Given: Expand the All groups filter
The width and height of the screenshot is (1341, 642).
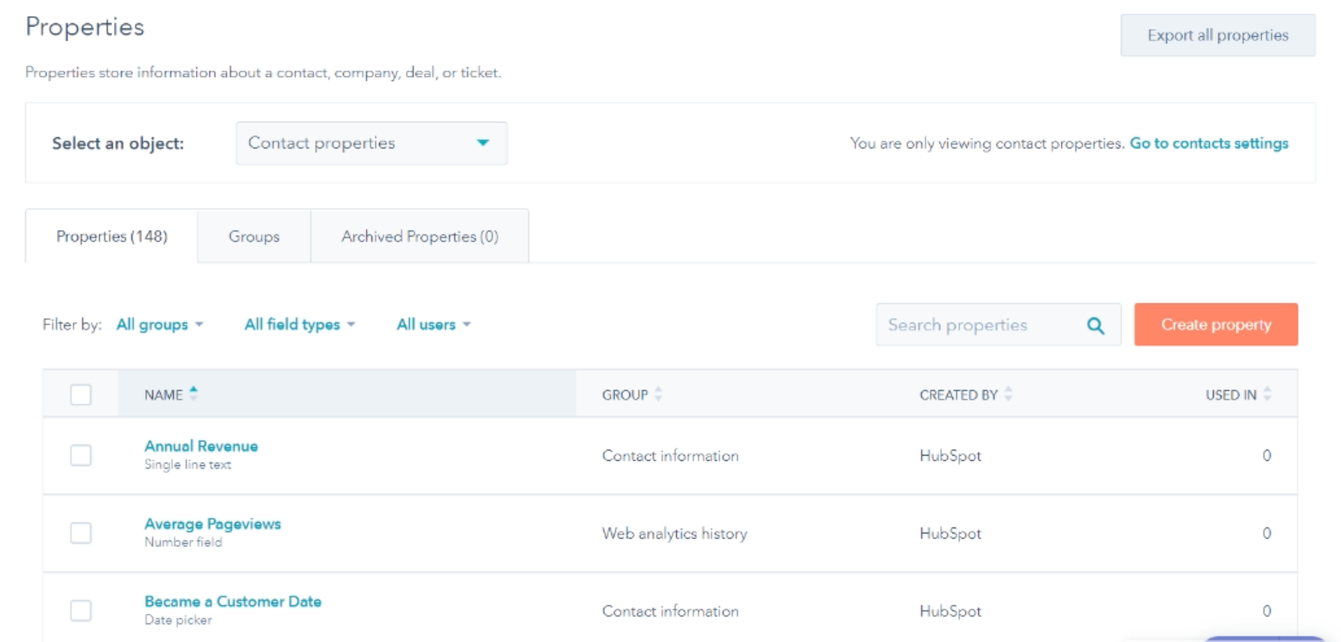Looking at the screenshot, I should click(159, 324).
